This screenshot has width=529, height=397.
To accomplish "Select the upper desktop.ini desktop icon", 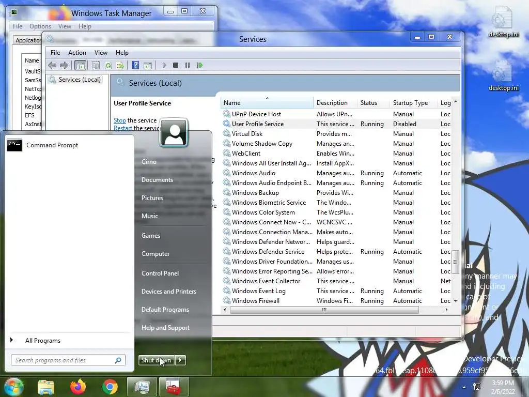I will pos(503,22).
